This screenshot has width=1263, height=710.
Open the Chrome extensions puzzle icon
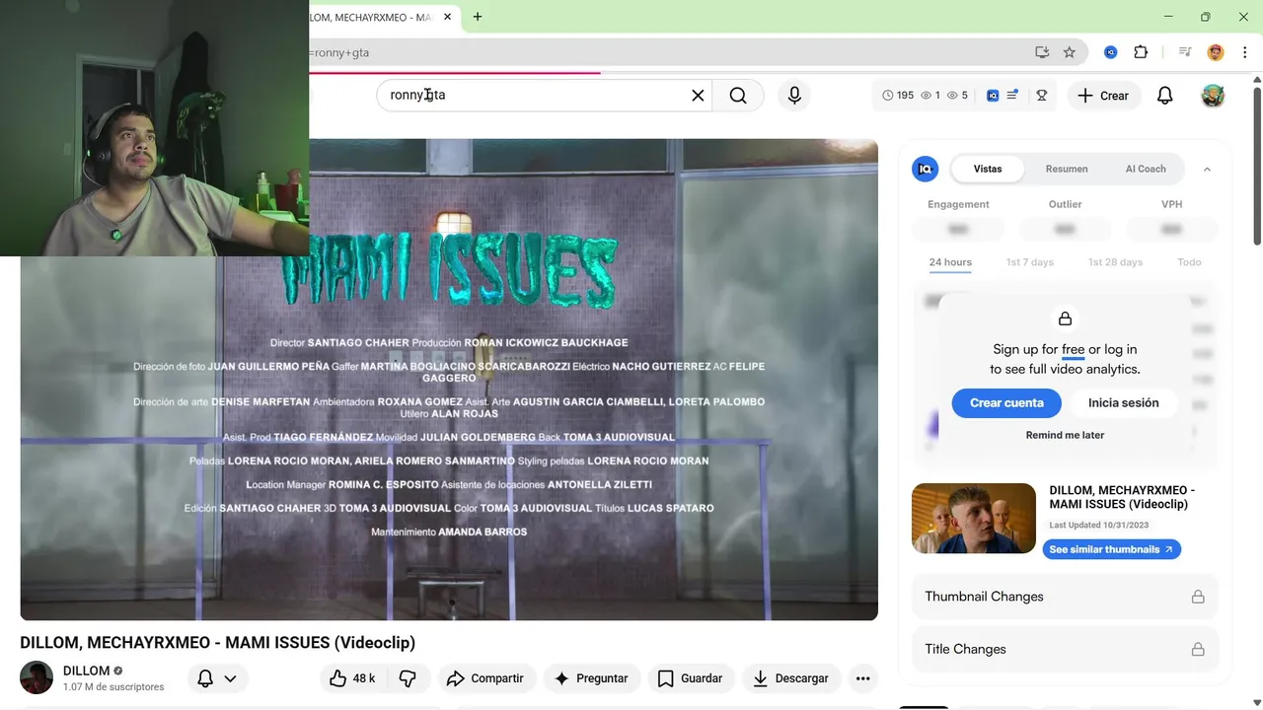point(1141,52)
